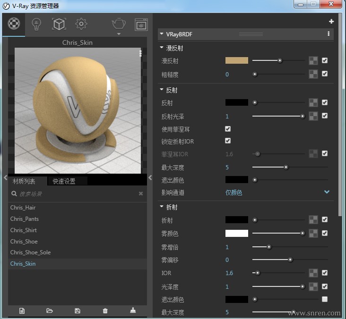Open the Materials tab checkered sphere icon

click(x=14, y=24)
